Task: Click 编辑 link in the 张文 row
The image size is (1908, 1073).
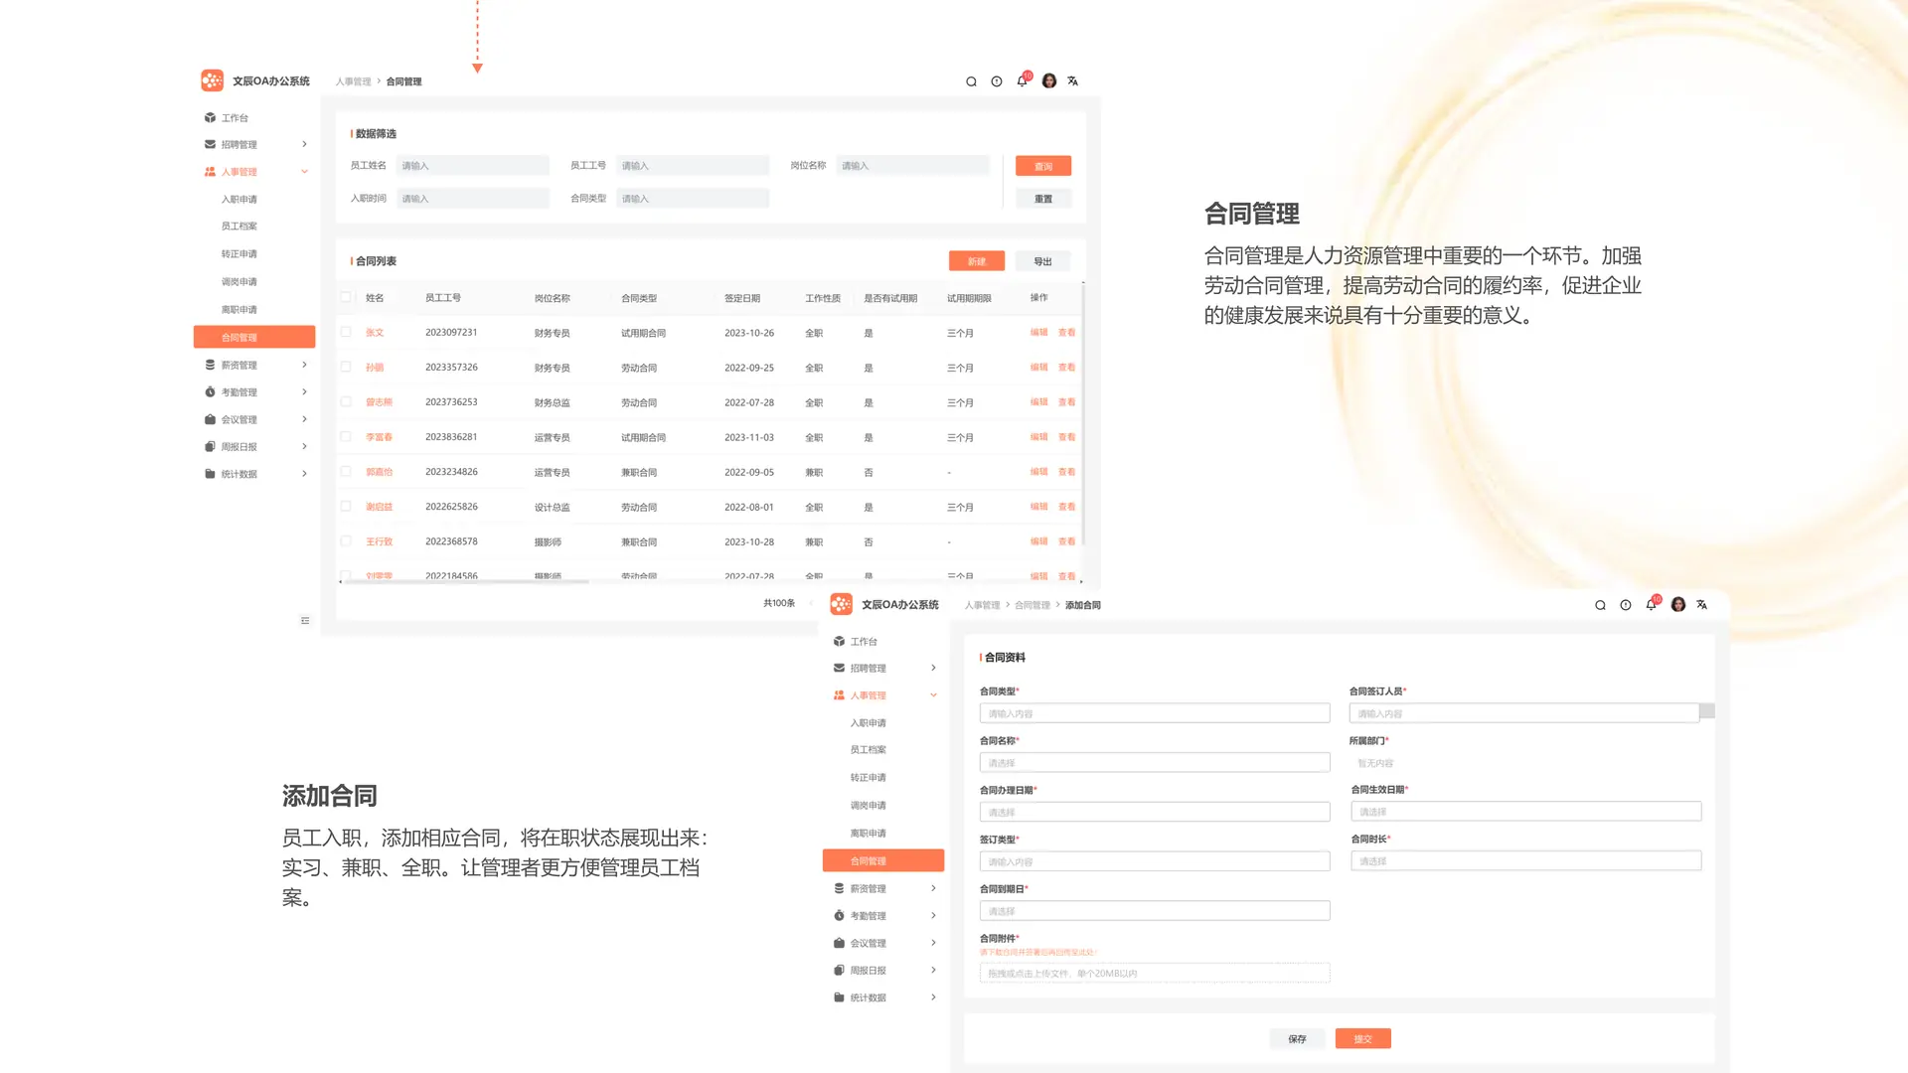Action: pyautogui.click(x=1038, y=333)
